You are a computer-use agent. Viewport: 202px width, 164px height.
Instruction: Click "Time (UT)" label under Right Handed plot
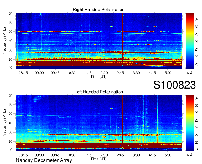point(99,77)
